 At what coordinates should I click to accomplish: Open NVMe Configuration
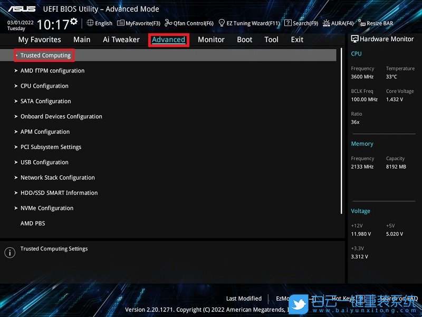(47, 208)
